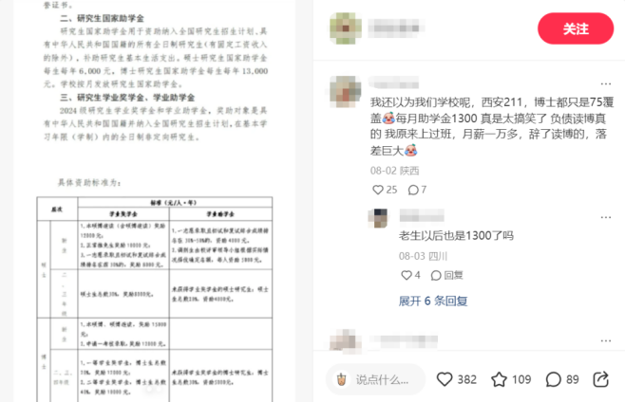Open more options for 老生 reply
This screenshot has height=402, width=625.
click(605, 217)
